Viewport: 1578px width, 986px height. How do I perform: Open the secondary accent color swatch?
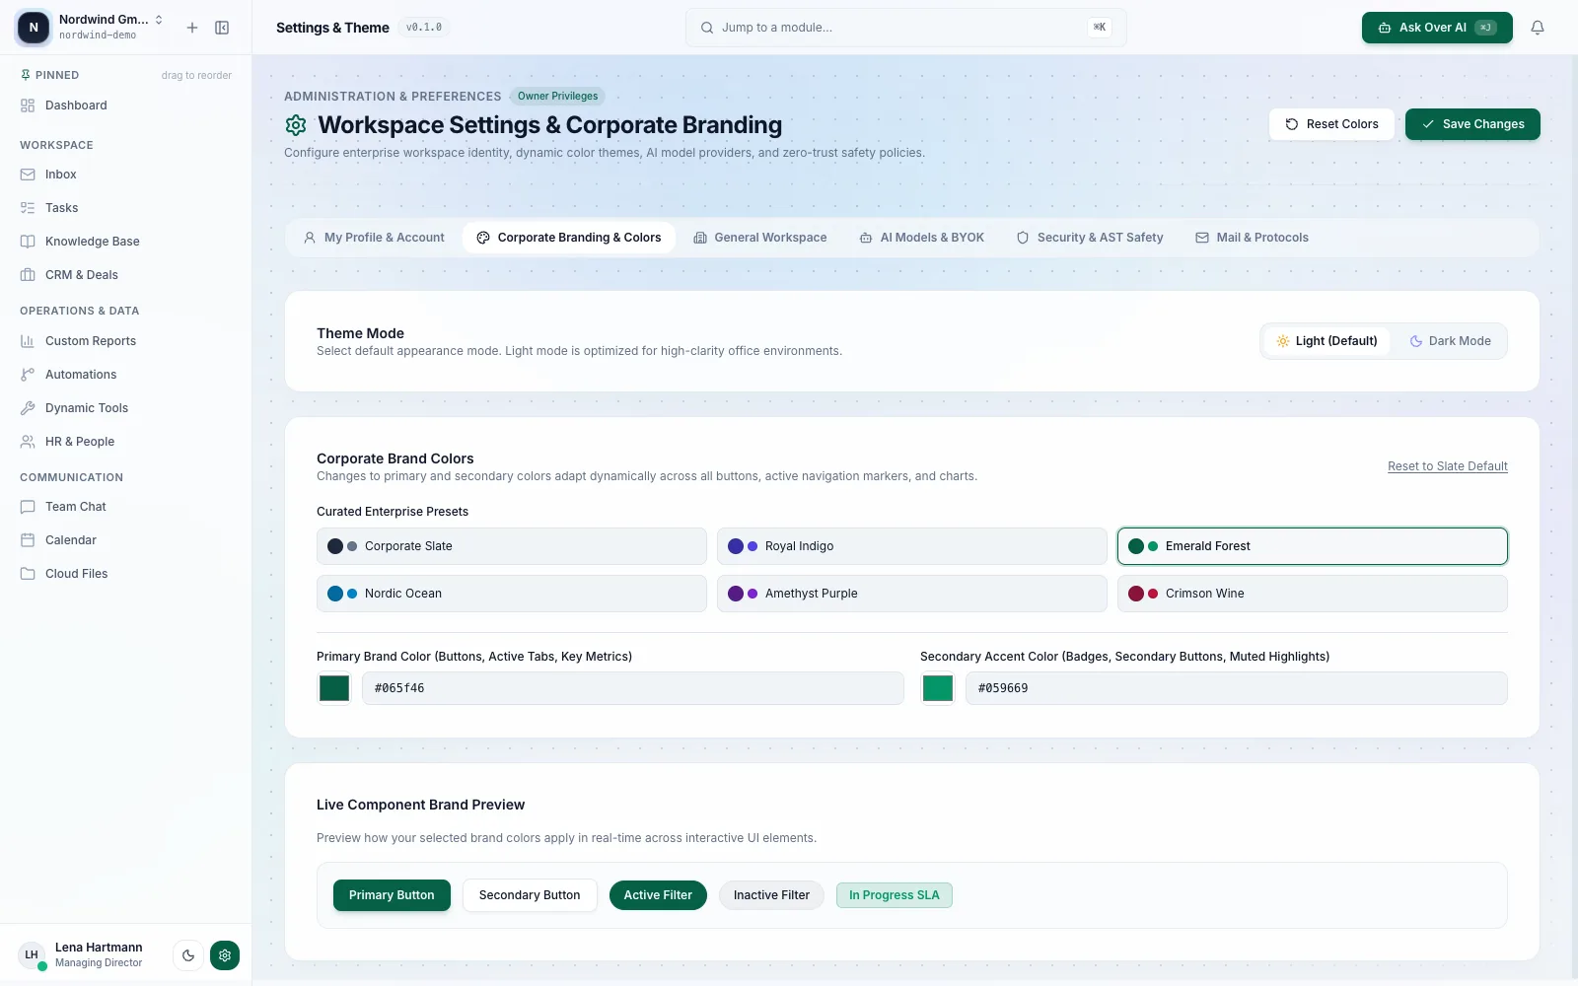point(938,688)
